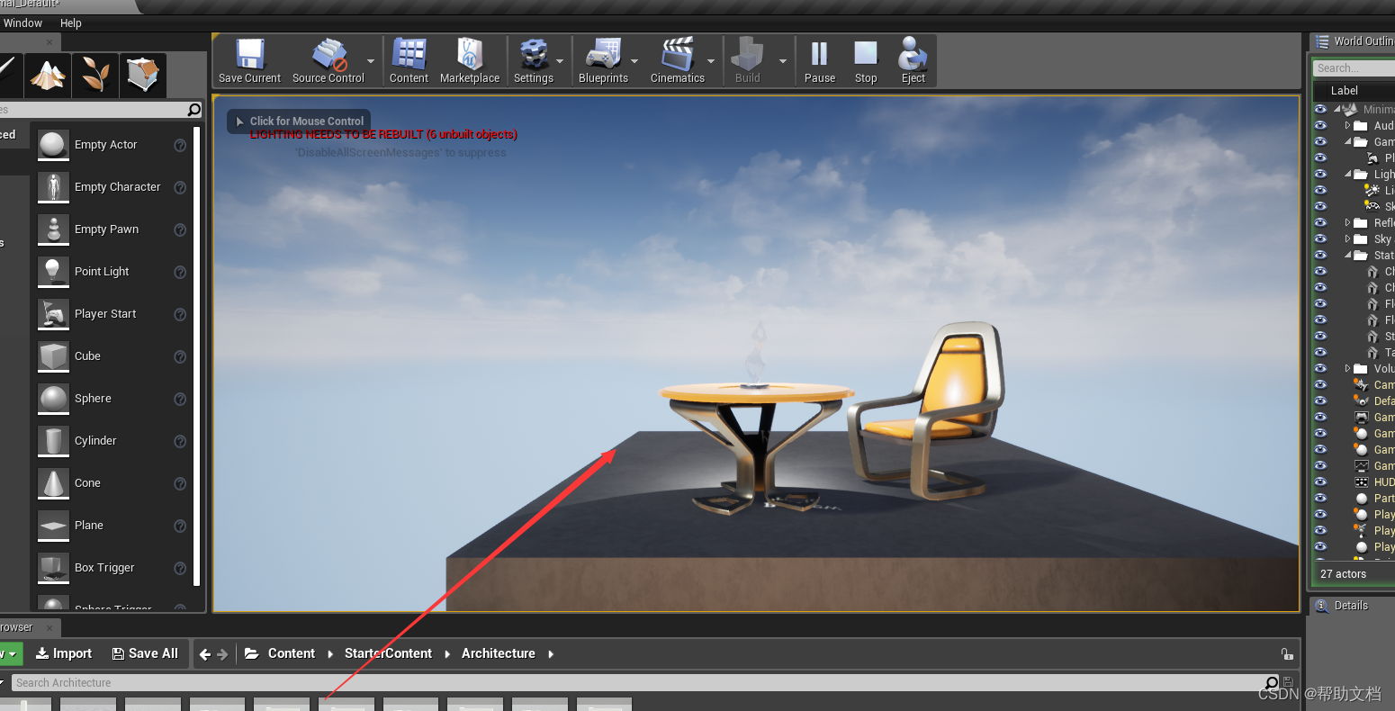The image size is (1395, 711).
Task: Select the Player Start placement item
Action: click(x=112, y=314)
